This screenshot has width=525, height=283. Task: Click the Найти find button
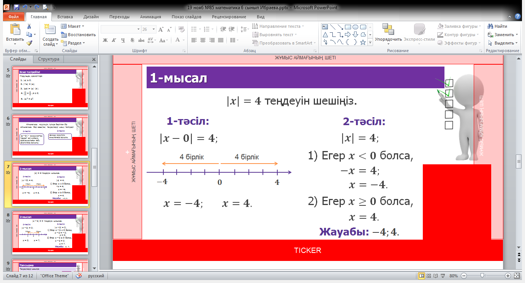(498, 26)
